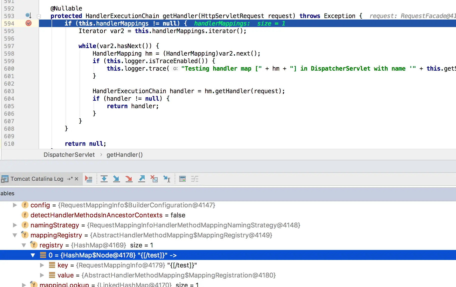This screenshot has height=287, width=456.
Task: Click getHandler() in the breadcrumb bar
Action: (125, 155)
